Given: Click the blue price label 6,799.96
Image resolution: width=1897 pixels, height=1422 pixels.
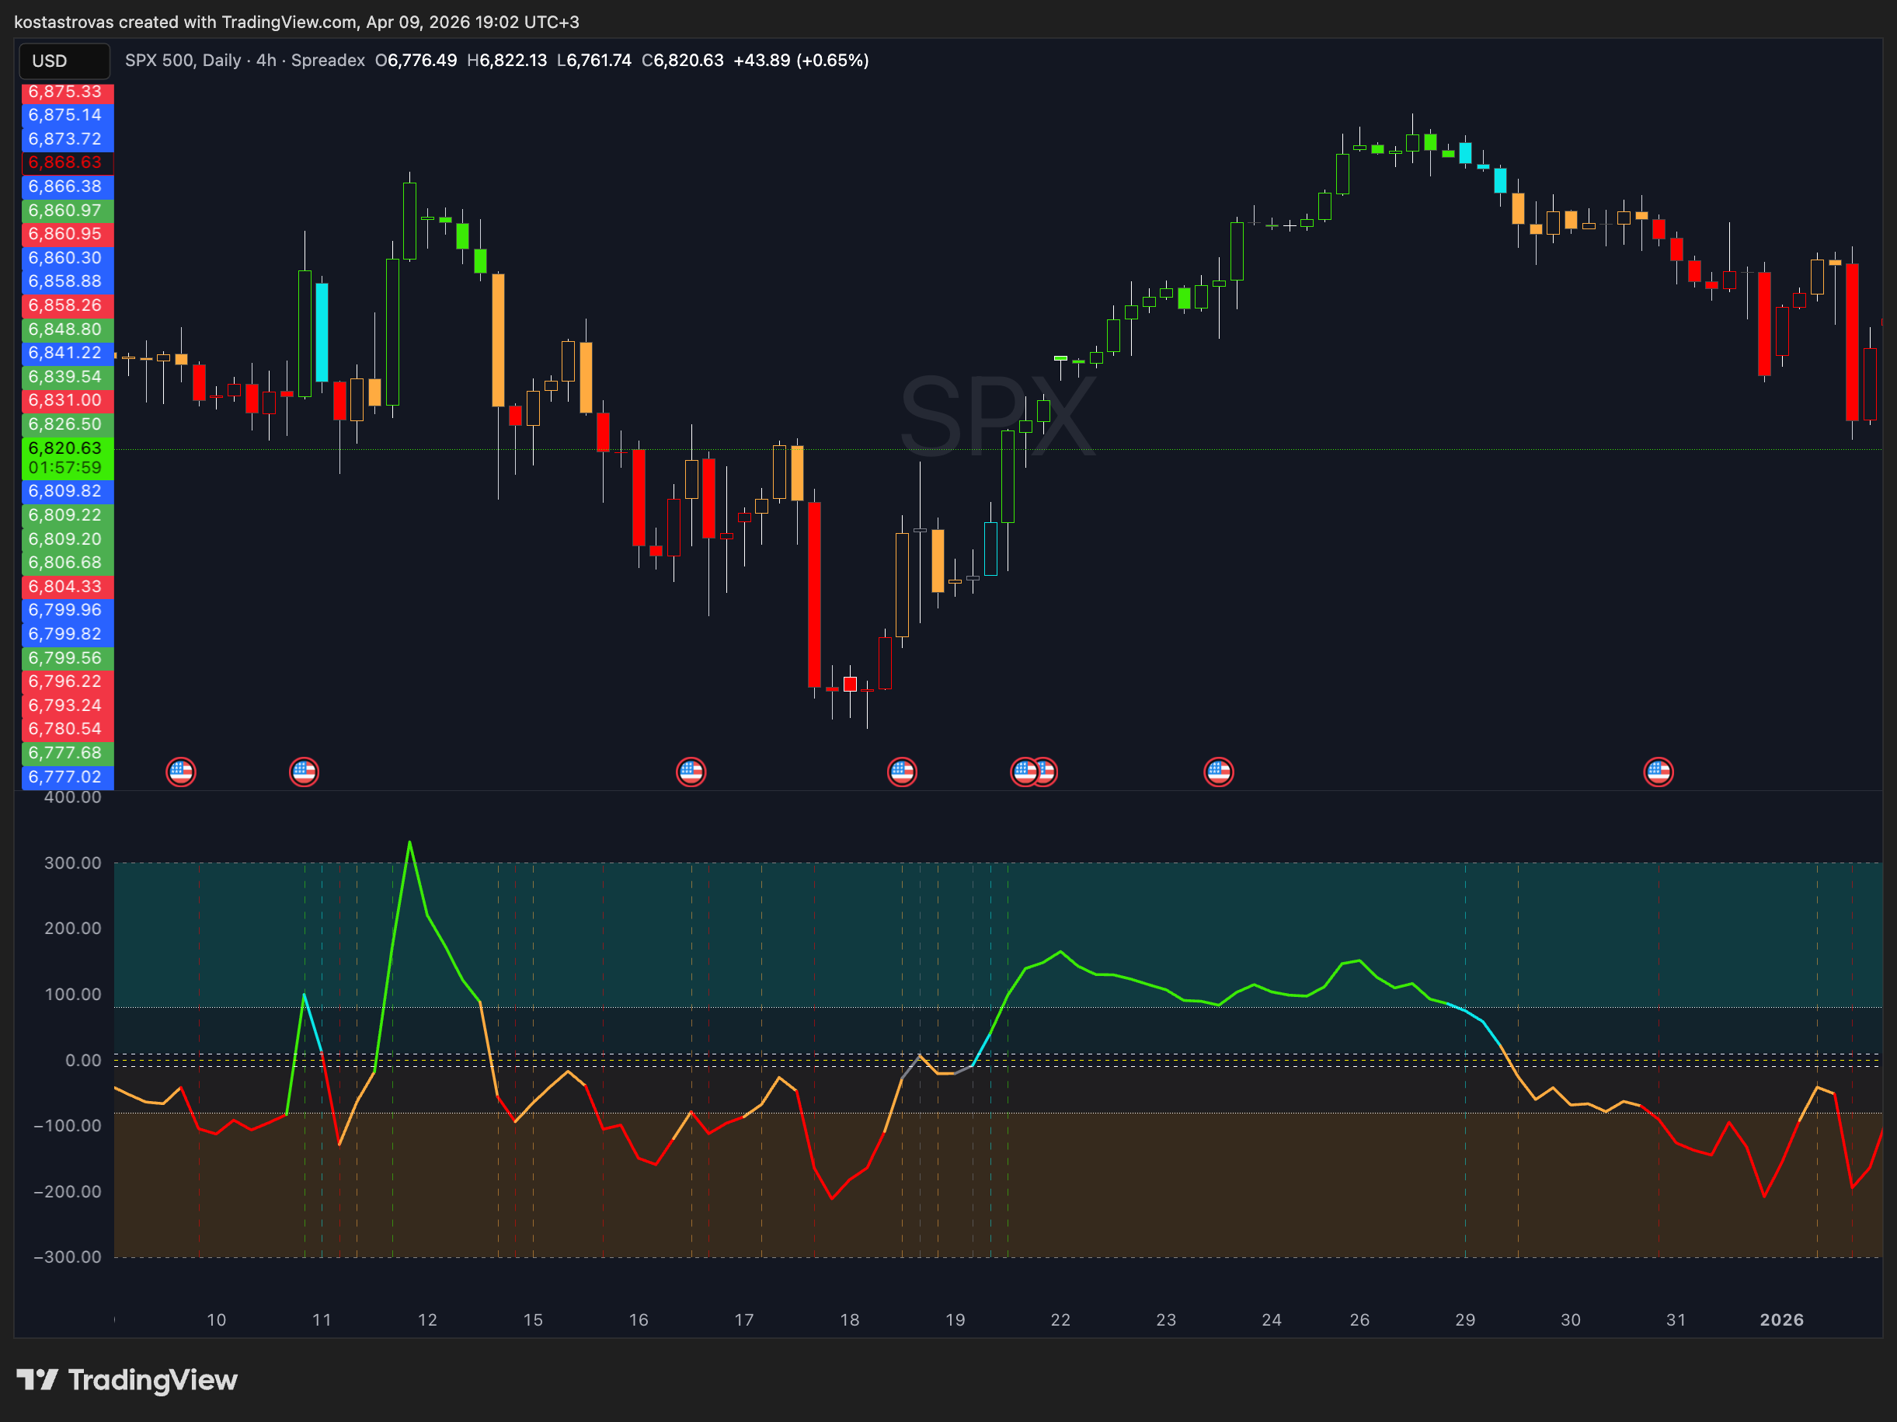Looking at the screenshot, I should coord(67,610).
